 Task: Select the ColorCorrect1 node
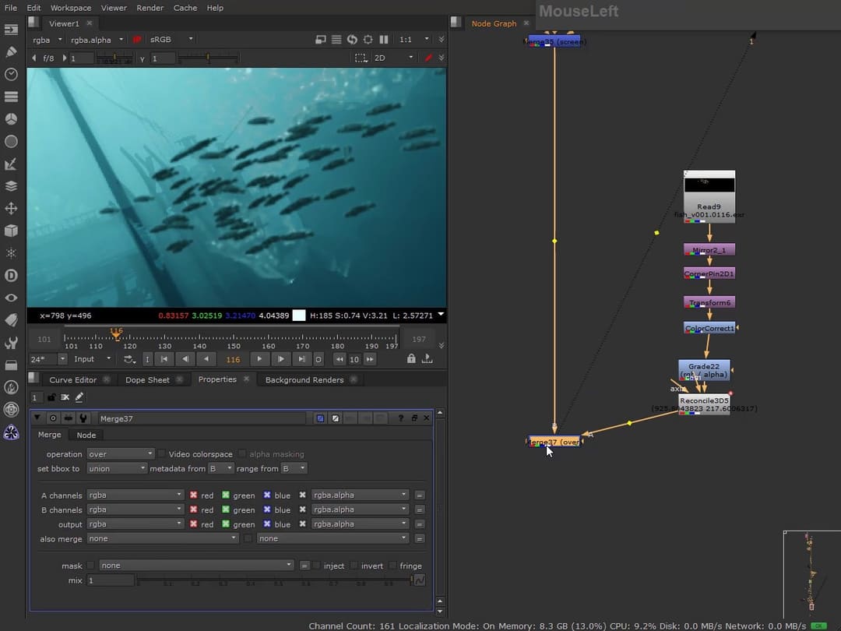click(709, 328)
